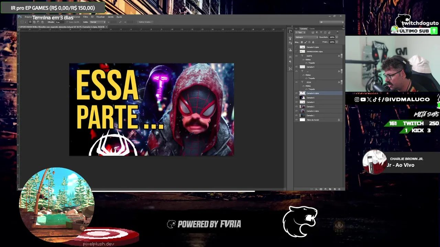This screenshot has height=247, width=440.
Task: Lock all padlock icon in Bloq row
Action: (313, 42)
